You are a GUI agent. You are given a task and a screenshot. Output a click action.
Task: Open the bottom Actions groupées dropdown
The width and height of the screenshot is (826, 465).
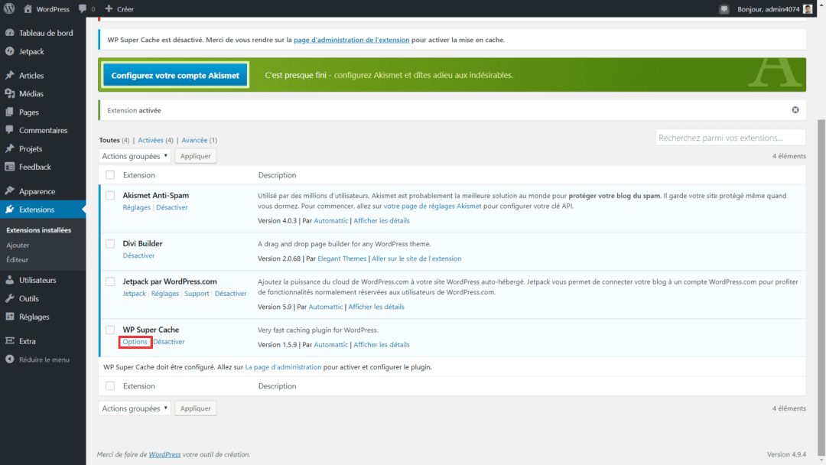pyautogui.click(x=135, y=408)
